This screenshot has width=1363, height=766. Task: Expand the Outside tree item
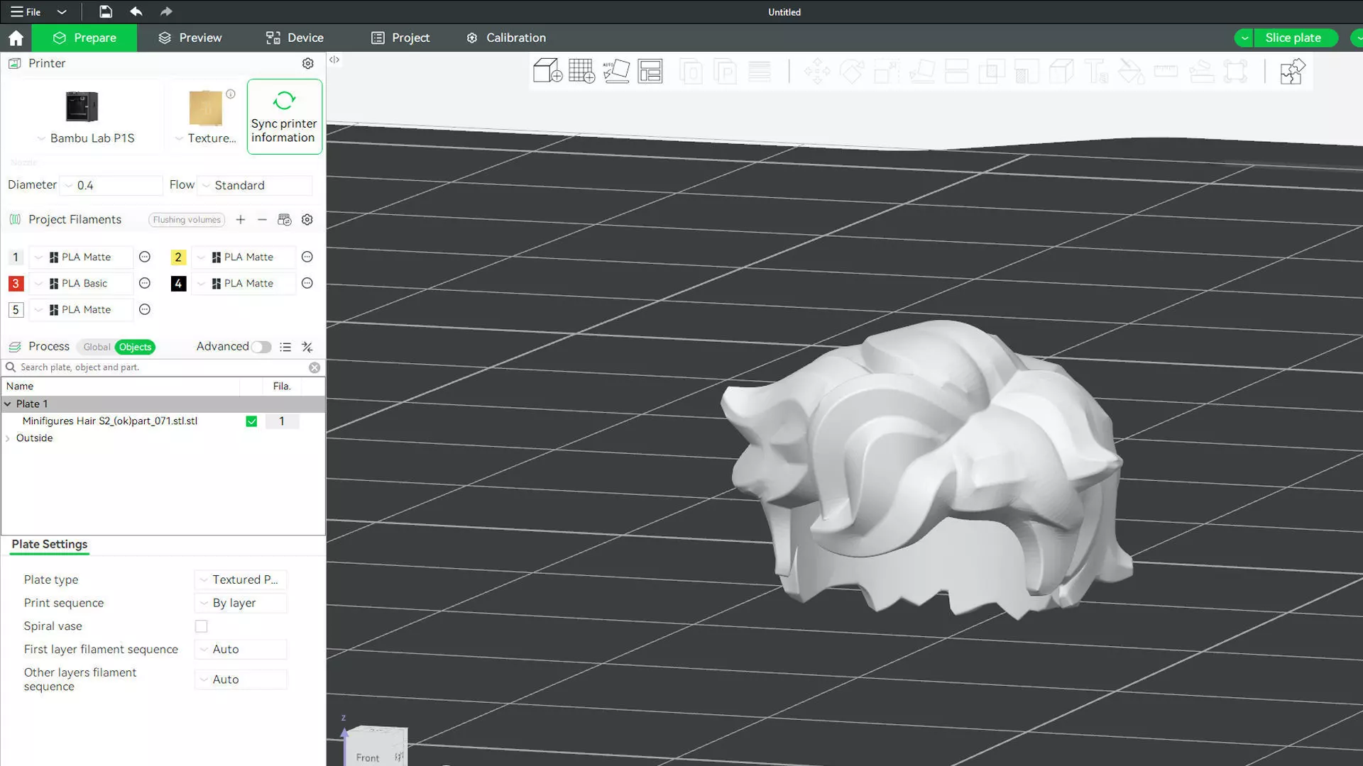[8, 438]
